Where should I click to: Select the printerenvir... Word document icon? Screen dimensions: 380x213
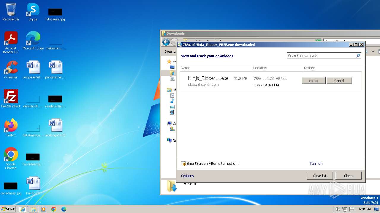(55, 70)
